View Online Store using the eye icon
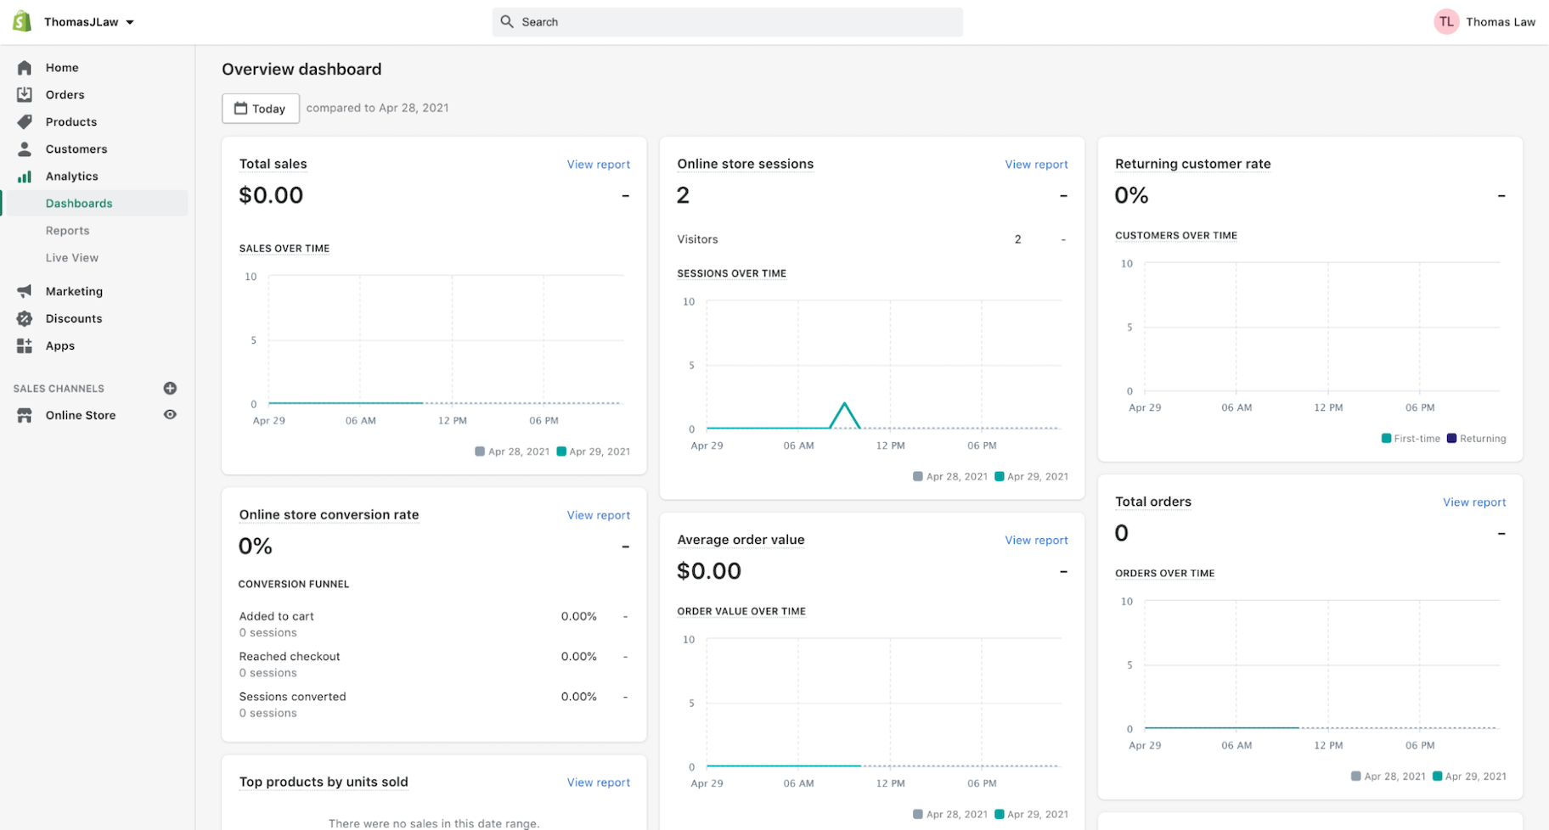Screen dimensions: 1549x830 pos(170,415)
